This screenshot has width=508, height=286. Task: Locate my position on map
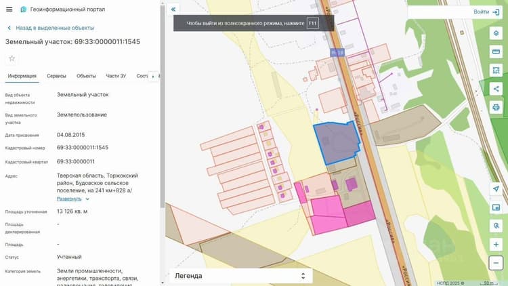[496, 188]
